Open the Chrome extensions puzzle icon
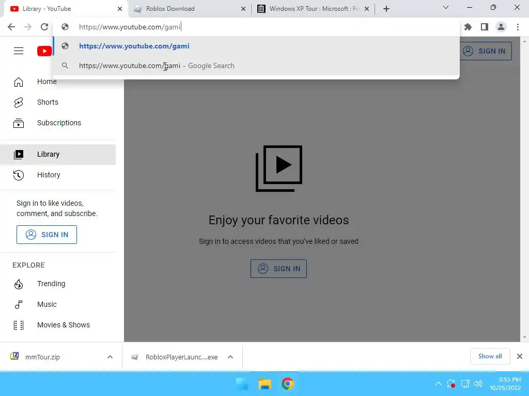The image size is (529, 396). point(468,27)
